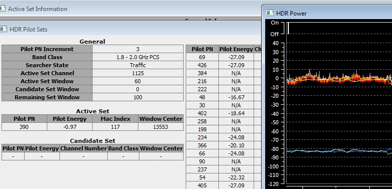Click pilot energy -20.10 for PN 366

(236, 145)
